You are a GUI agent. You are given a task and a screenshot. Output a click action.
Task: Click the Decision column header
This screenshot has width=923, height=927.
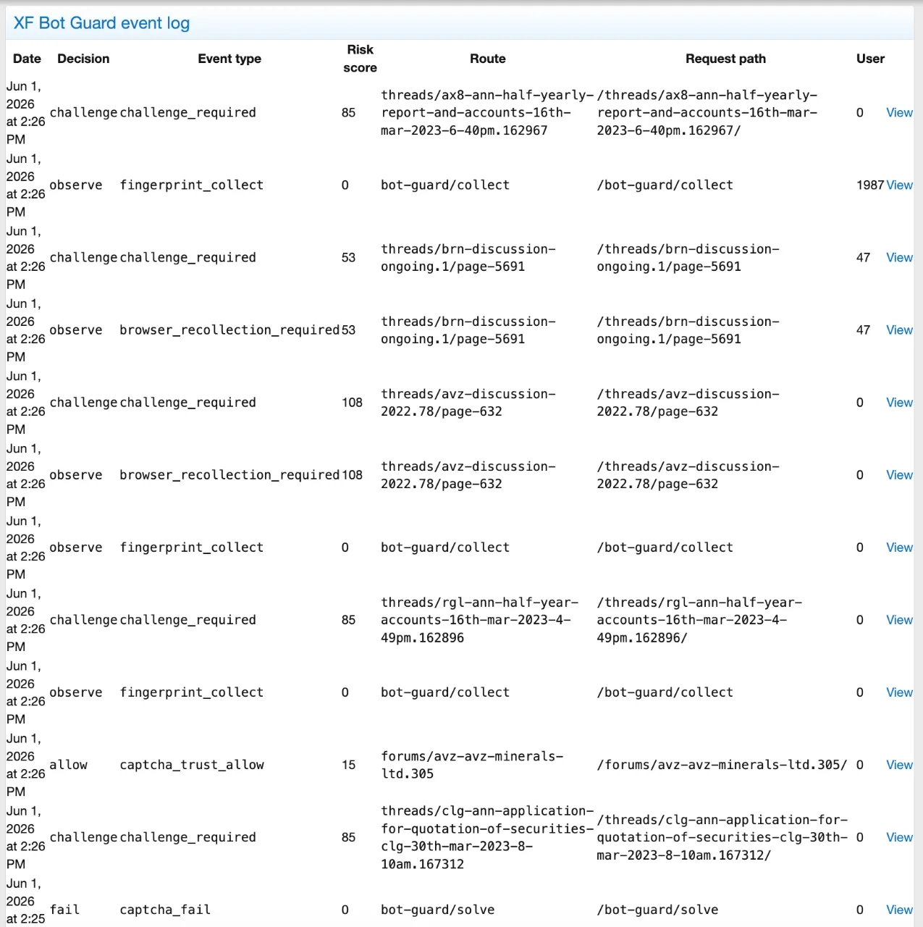[83, 59]
